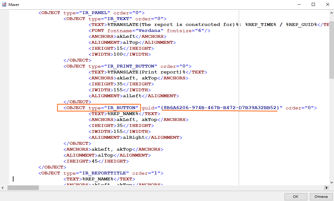Screen dimensions: 334x201
Task: Close the Макет dialog window
Action: [x=326, y=5]
